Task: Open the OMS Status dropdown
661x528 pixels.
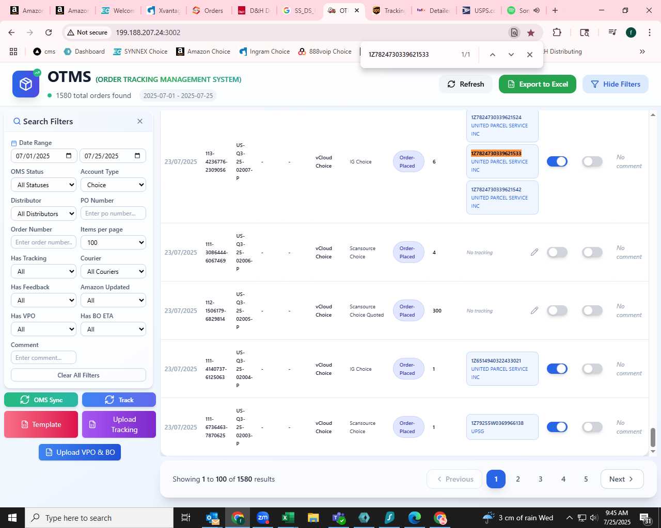Action: (x=43, y=185)
